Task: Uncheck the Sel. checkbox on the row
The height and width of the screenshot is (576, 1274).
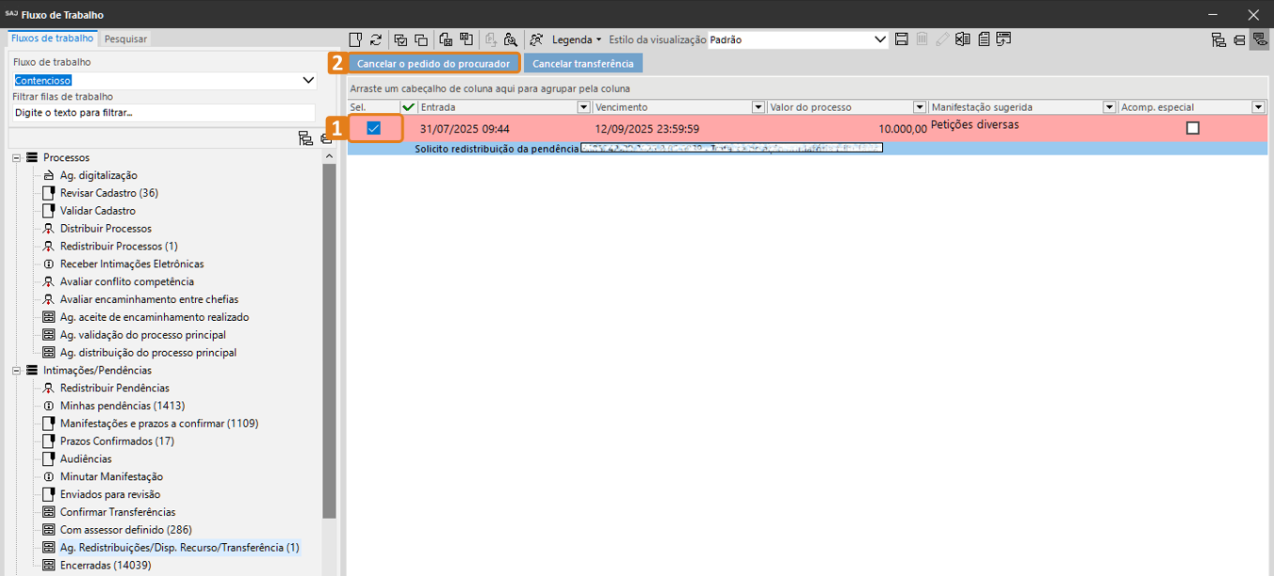Action: pos(374,128)
